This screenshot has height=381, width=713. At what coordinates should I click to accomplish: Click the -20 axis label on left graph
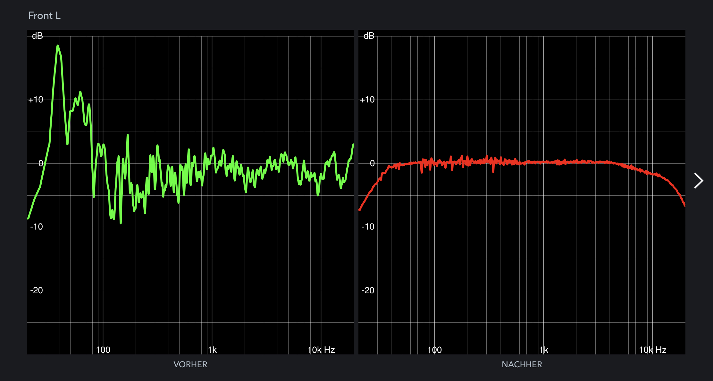coord(36,290)
